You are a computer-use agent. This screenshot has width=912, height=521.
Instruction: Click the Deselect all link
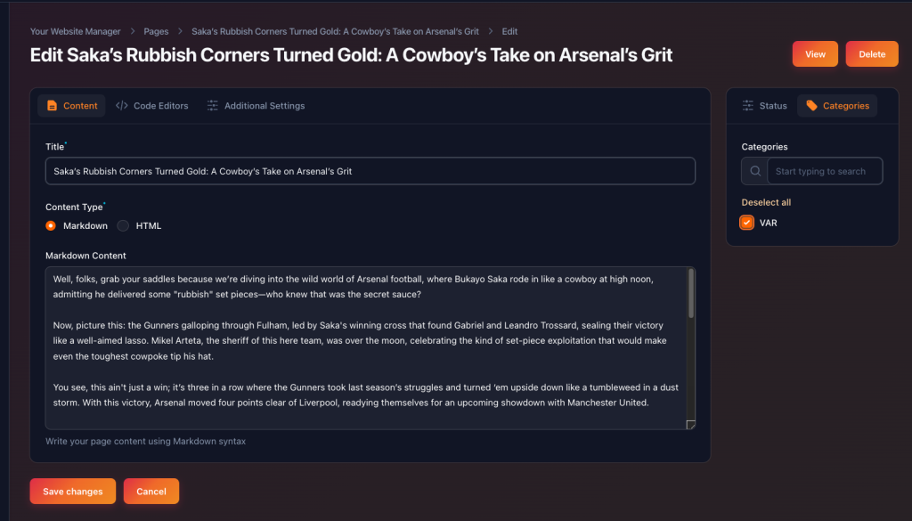766,202
